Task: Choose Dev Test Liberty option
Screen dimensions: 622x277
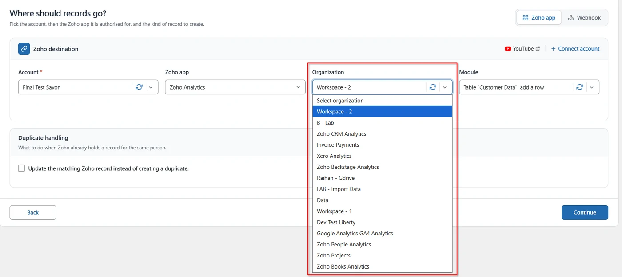Action: (382, 222)
